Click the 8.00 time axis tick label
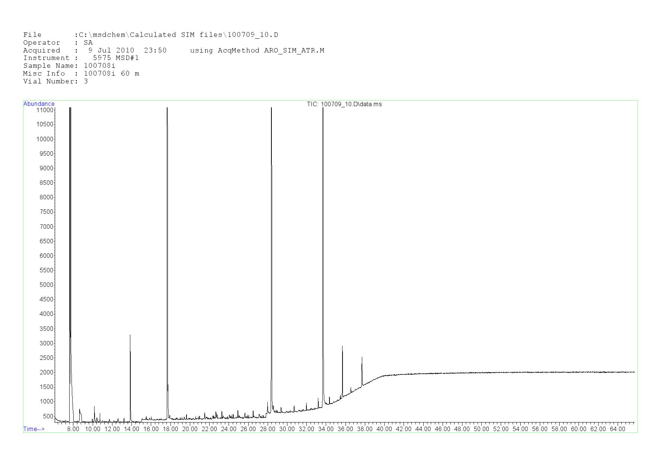The image size is (653, 462). click(x=73, y=429)
